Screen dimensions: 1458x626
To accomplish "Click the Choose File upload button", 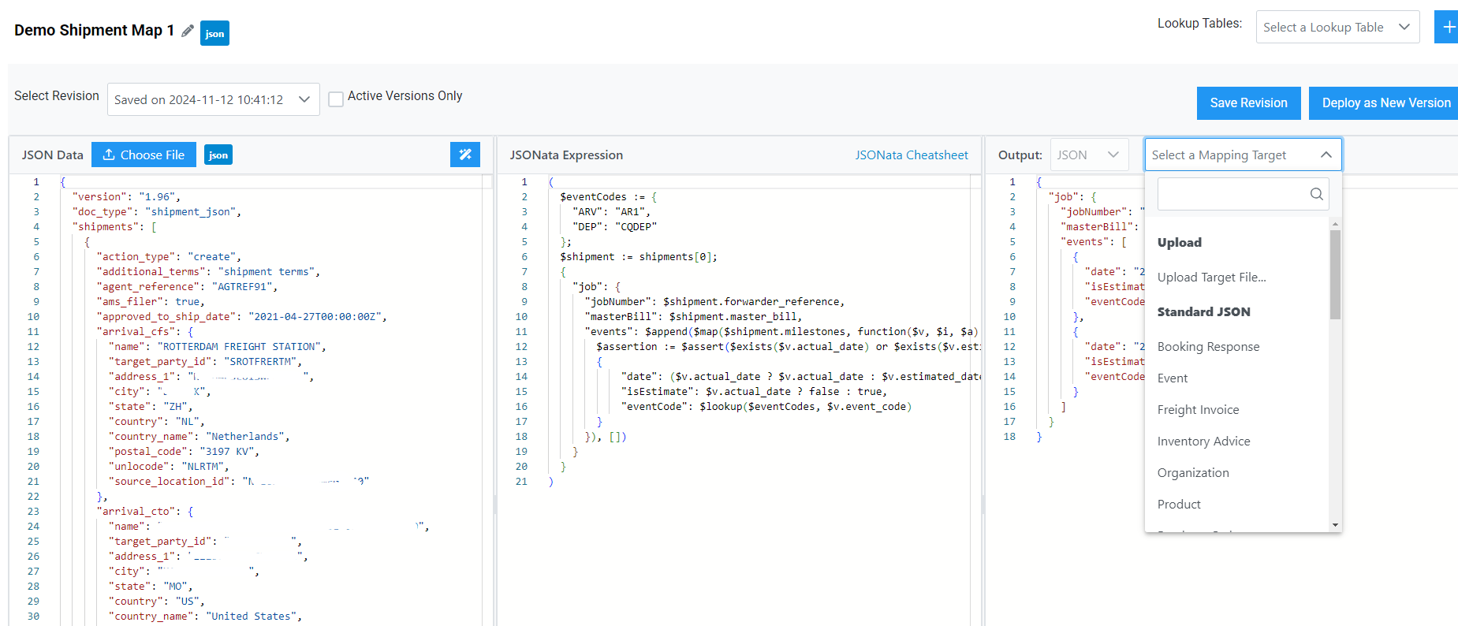I will coord(144,155).
